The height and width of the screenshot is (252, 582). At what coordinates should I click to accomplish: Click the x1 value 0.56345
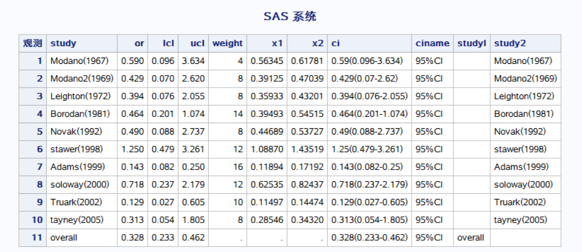[267, 61]
